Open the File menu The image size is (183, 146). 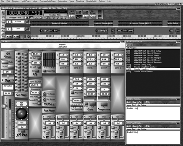pos(3,1)
